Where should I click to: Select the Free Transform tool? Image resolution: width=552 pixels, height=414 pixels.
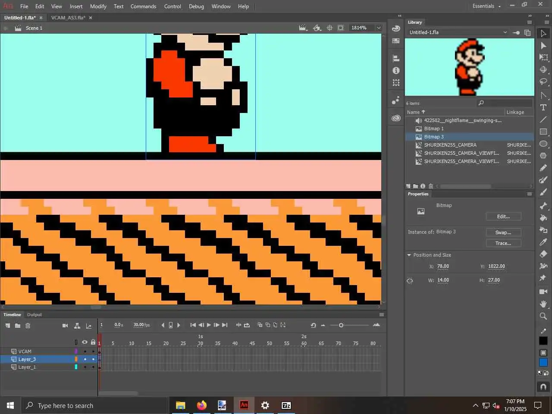543,57
